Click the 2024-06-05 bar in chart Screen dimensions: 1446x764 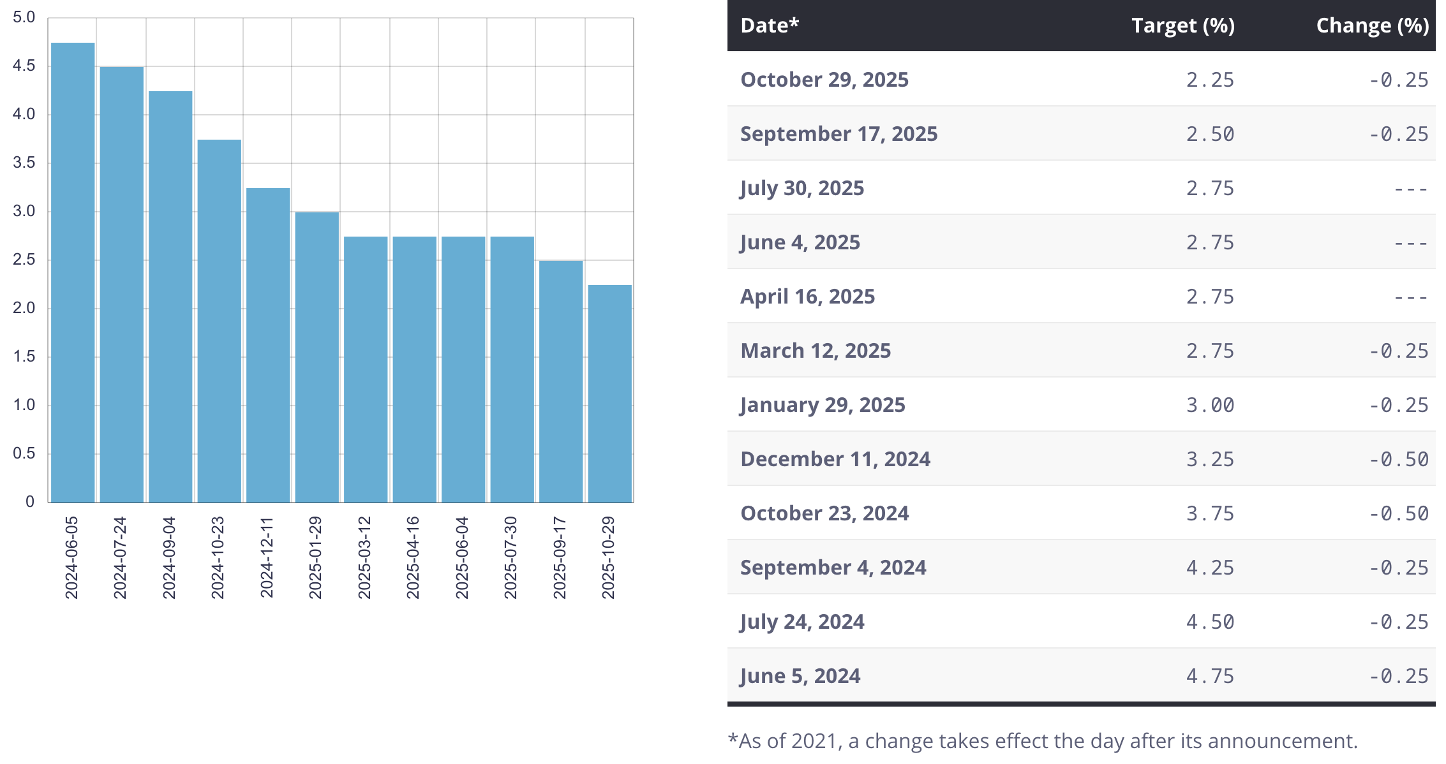(73, 272)
